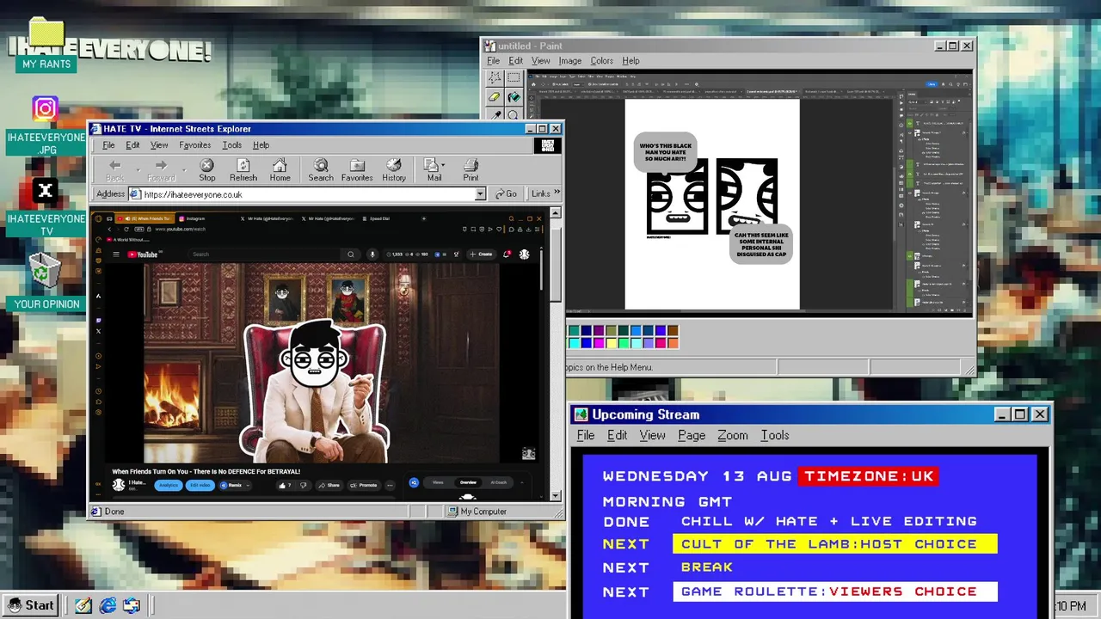Screen dimensions: 1101x619
Task: Click the Edit video button
Action: tap(200, 485)
